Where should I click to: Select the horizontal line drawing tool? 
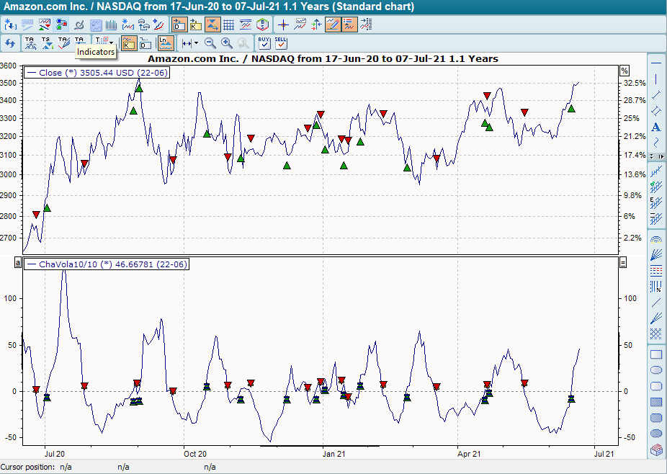(656, 63)
